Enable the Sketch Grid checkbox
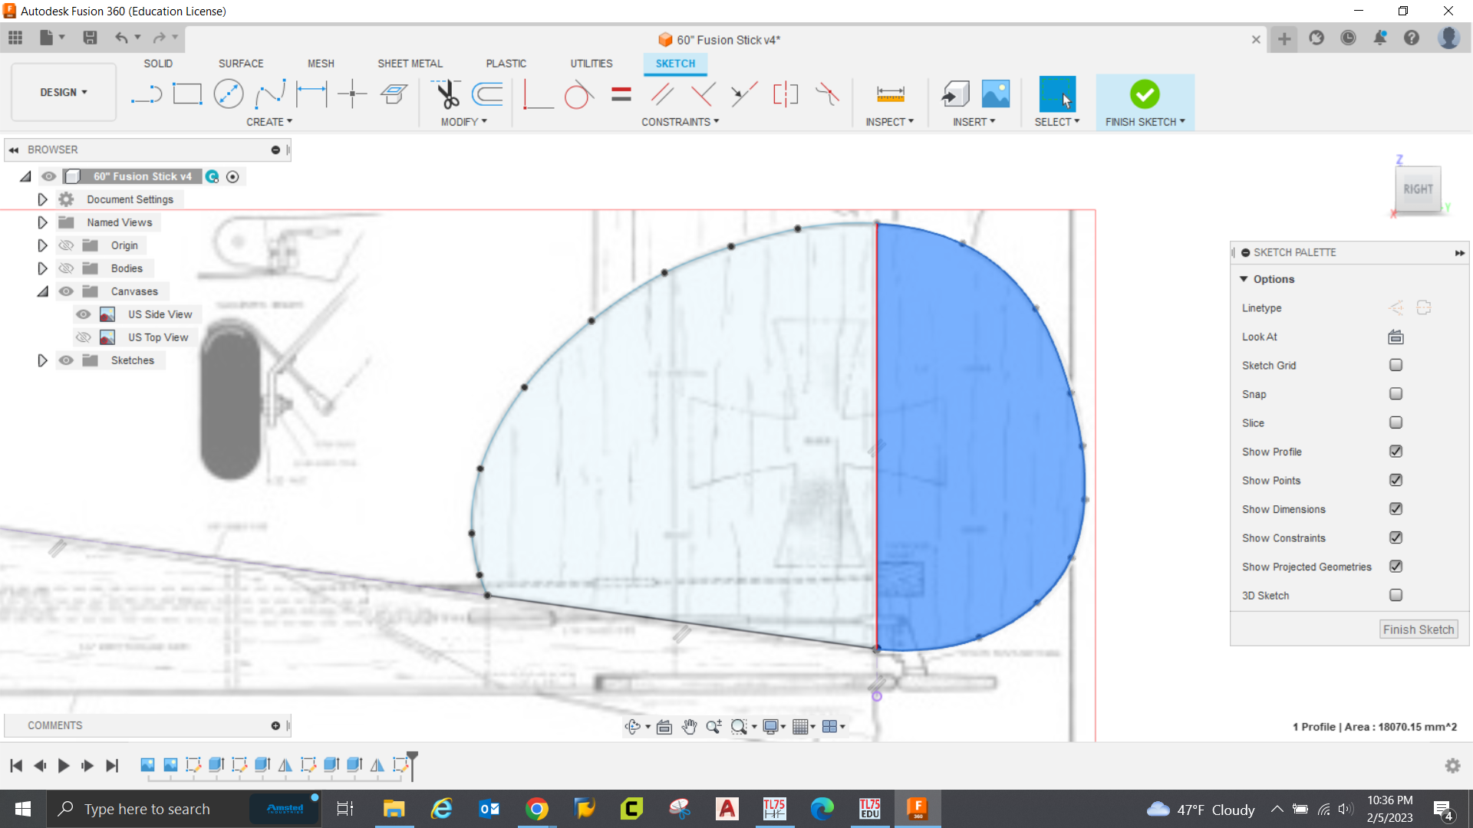This screenshot has width=1473, height=828. point(1396,366)
